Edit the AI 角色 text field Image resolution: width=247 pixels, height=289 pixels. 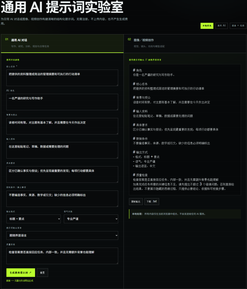[62, 102]
